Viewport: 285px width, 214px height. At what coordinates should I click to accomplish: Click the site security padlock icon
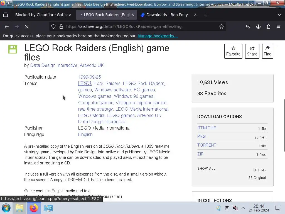pos(61,26)
